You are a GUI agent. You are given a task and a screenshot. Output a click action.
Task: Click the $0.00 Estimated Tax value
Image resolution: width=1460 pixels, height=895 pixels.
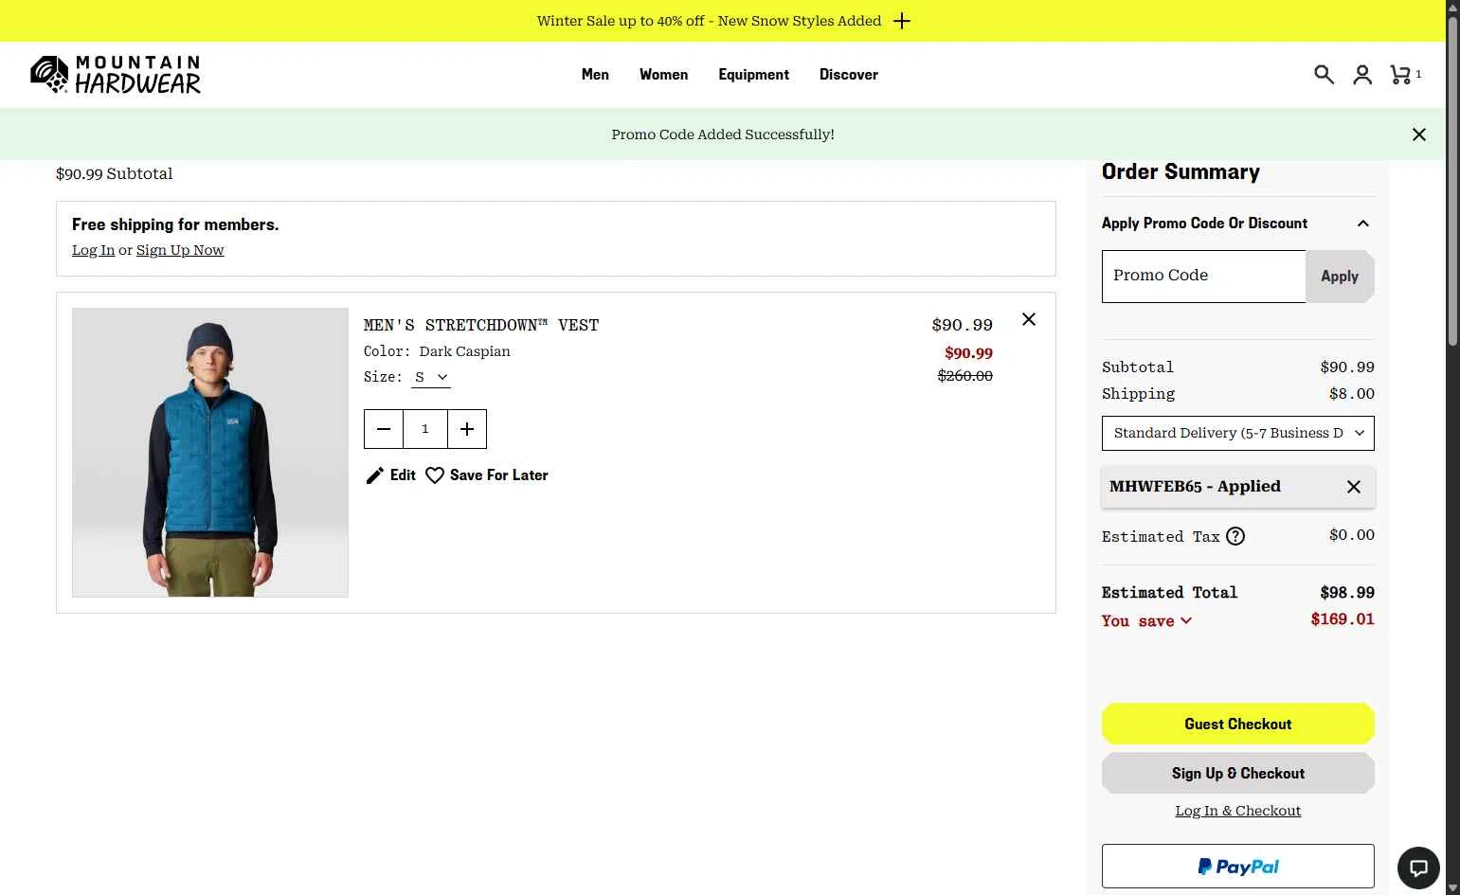pos(1351,535)
